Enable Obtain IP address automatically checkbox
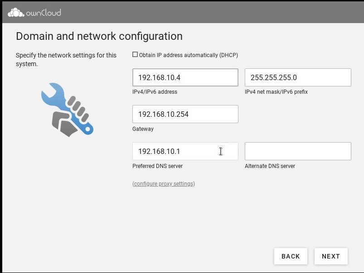Viewport: 364px width, 273px height. [x=135, y=55]
